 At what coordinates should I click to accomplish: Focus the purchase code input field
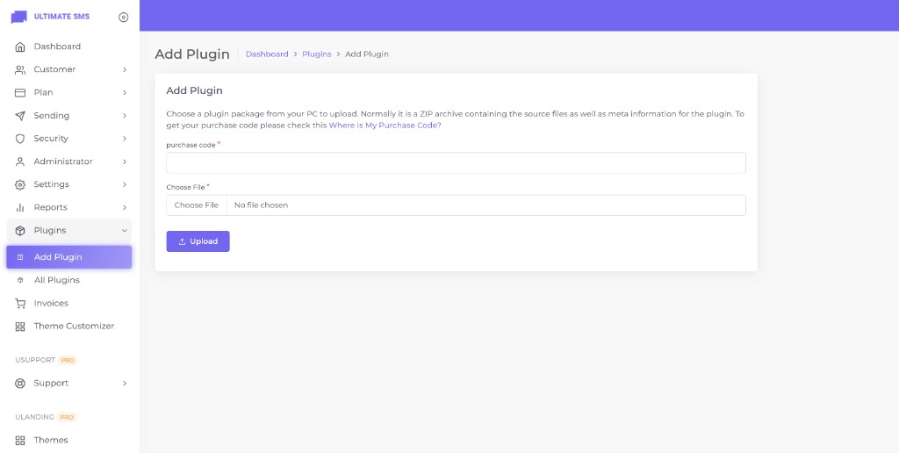point(456,162)
